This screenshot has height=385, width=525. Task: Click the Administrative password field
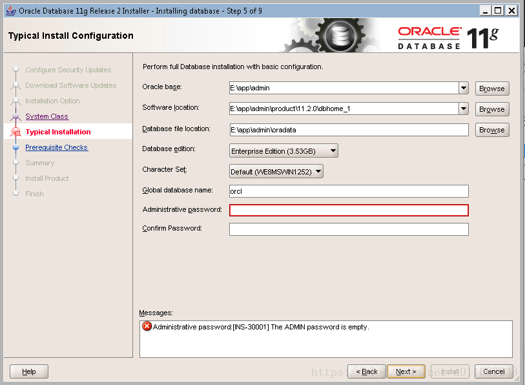point(349,210)
